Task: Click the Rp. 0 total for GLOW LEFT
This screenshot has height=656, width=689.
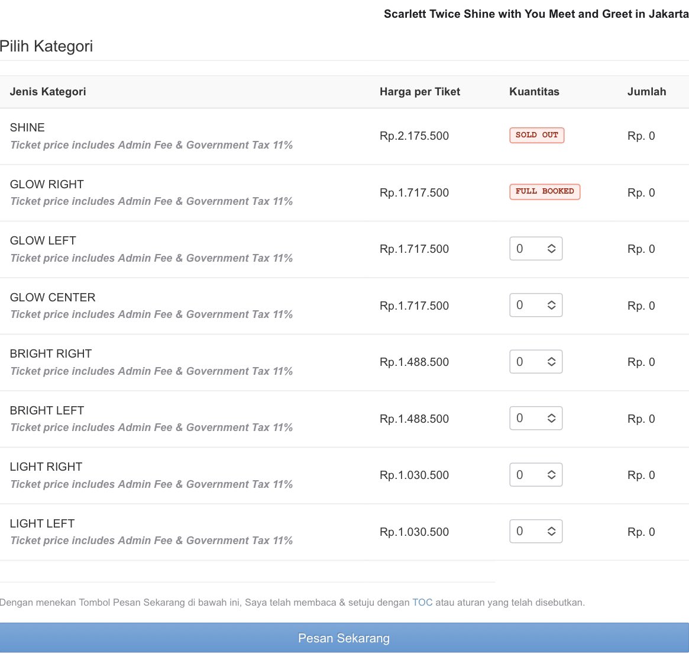Action: click(x=641, y=249)
